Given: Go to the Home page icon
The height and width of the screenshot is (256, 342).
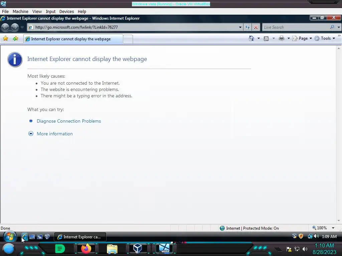Looking at the screenshot, I should [x=251, y=38].
